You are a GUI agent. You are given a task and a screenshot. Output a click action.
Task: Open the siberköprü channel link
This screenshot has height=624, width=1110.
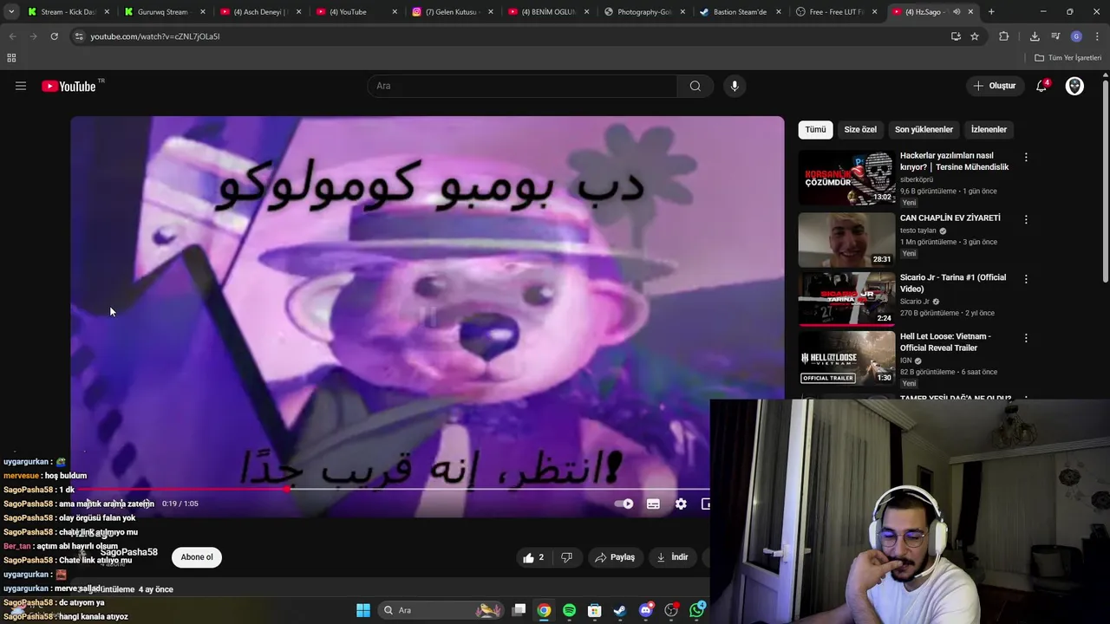click(917, 179)
